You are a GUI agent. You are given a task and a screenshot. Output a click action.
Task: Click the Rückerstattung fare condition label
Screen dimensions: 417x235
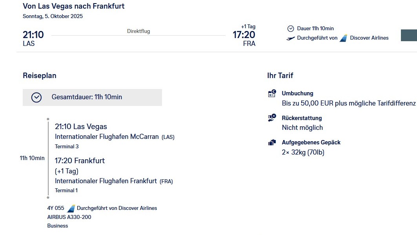[302, 118]
